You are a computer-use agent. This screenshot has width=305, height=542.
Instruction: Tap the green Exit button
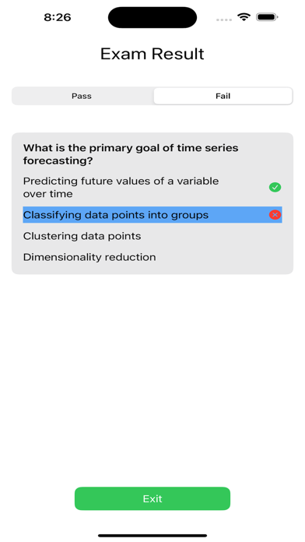pyautogui.click(x=152, y=498)
